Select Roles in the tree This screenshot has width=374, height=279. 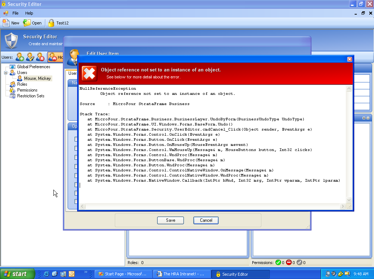coord(22,84)
